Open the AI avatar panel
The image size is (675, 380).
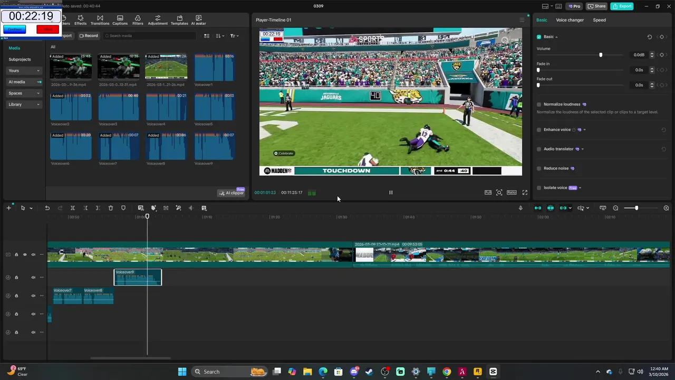[x=198, y=20]
